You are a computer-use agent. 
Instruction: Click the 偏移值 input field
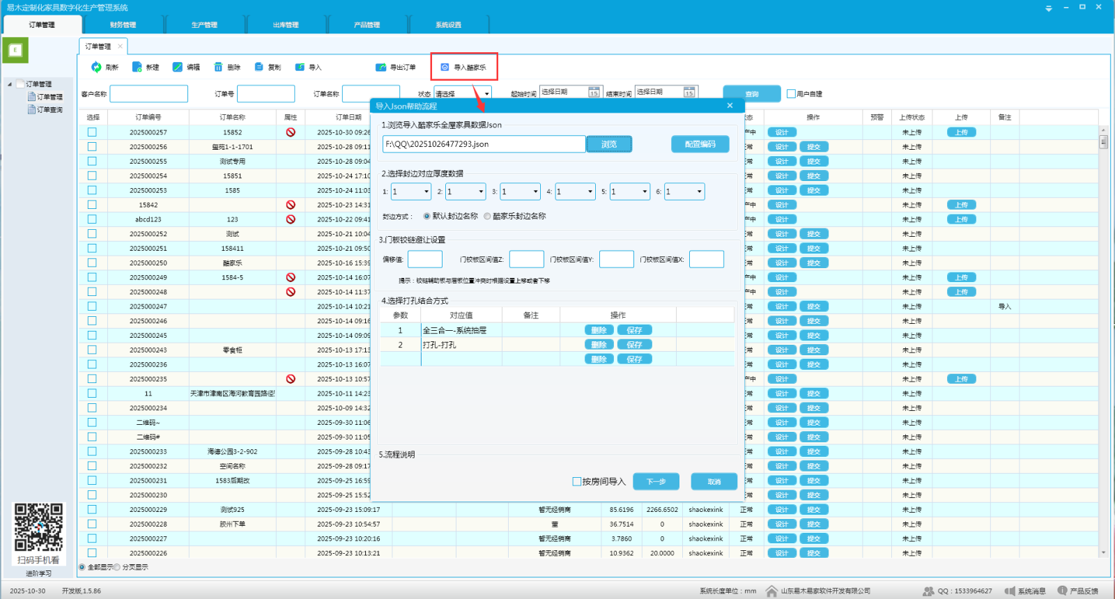pos(425,259)
